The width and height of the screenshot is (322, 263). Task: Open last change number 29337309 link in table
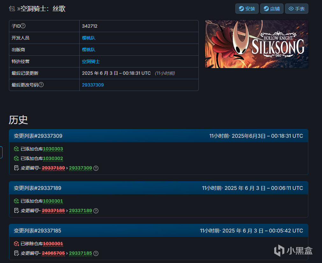[93, 85]
